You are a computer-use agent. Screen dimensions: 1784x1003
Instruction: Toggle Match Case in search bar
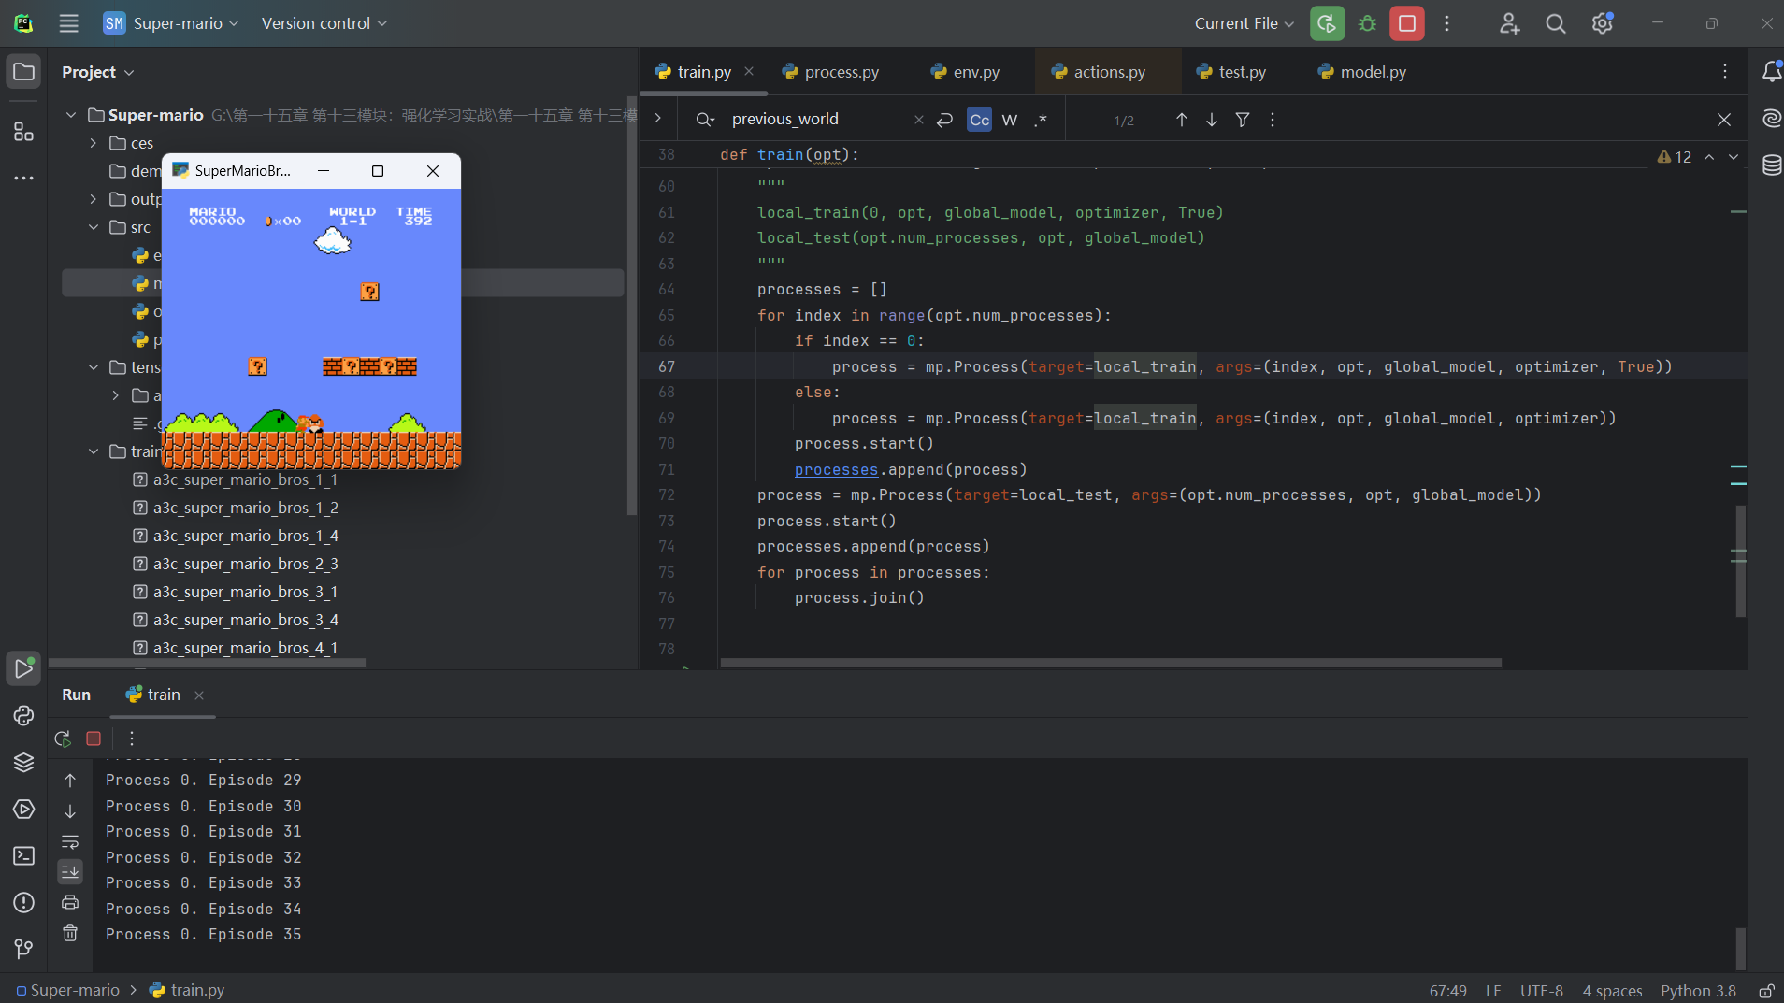[x=979, y=120]
